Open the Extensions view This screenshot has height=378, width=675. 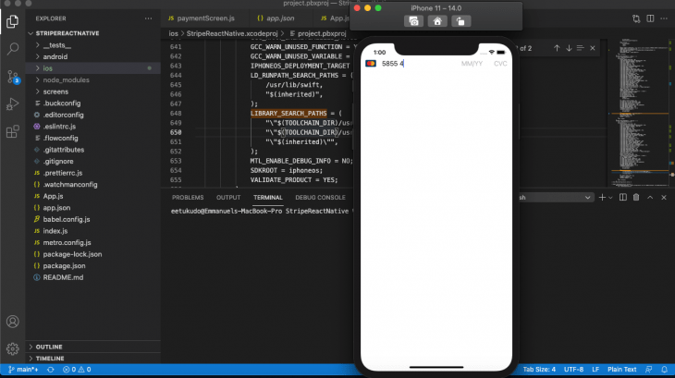point(13,131)
